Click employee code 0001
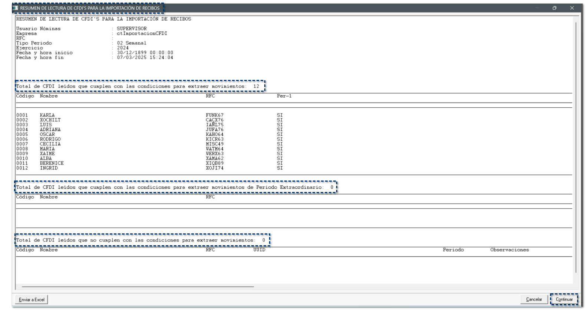Viewport: 586px width, 310px height. [x=22, y=115]
